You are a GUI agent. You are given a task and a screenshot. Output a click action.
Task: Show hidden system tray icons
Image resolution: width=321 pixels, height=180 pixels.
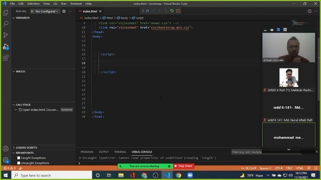(268, 175)
